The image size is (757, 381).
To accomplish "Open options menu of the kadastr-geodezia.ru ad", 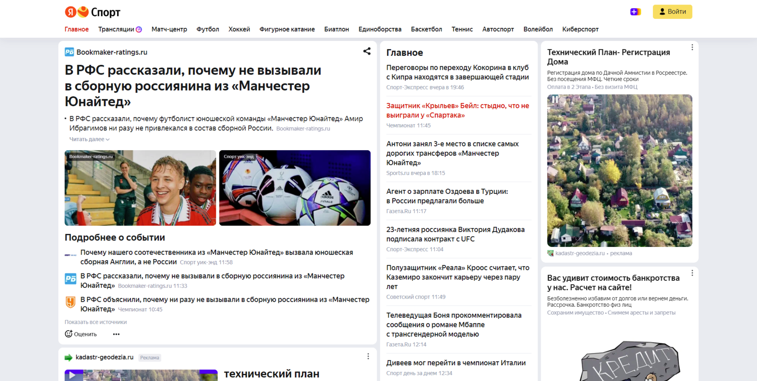I will [368, 356].
